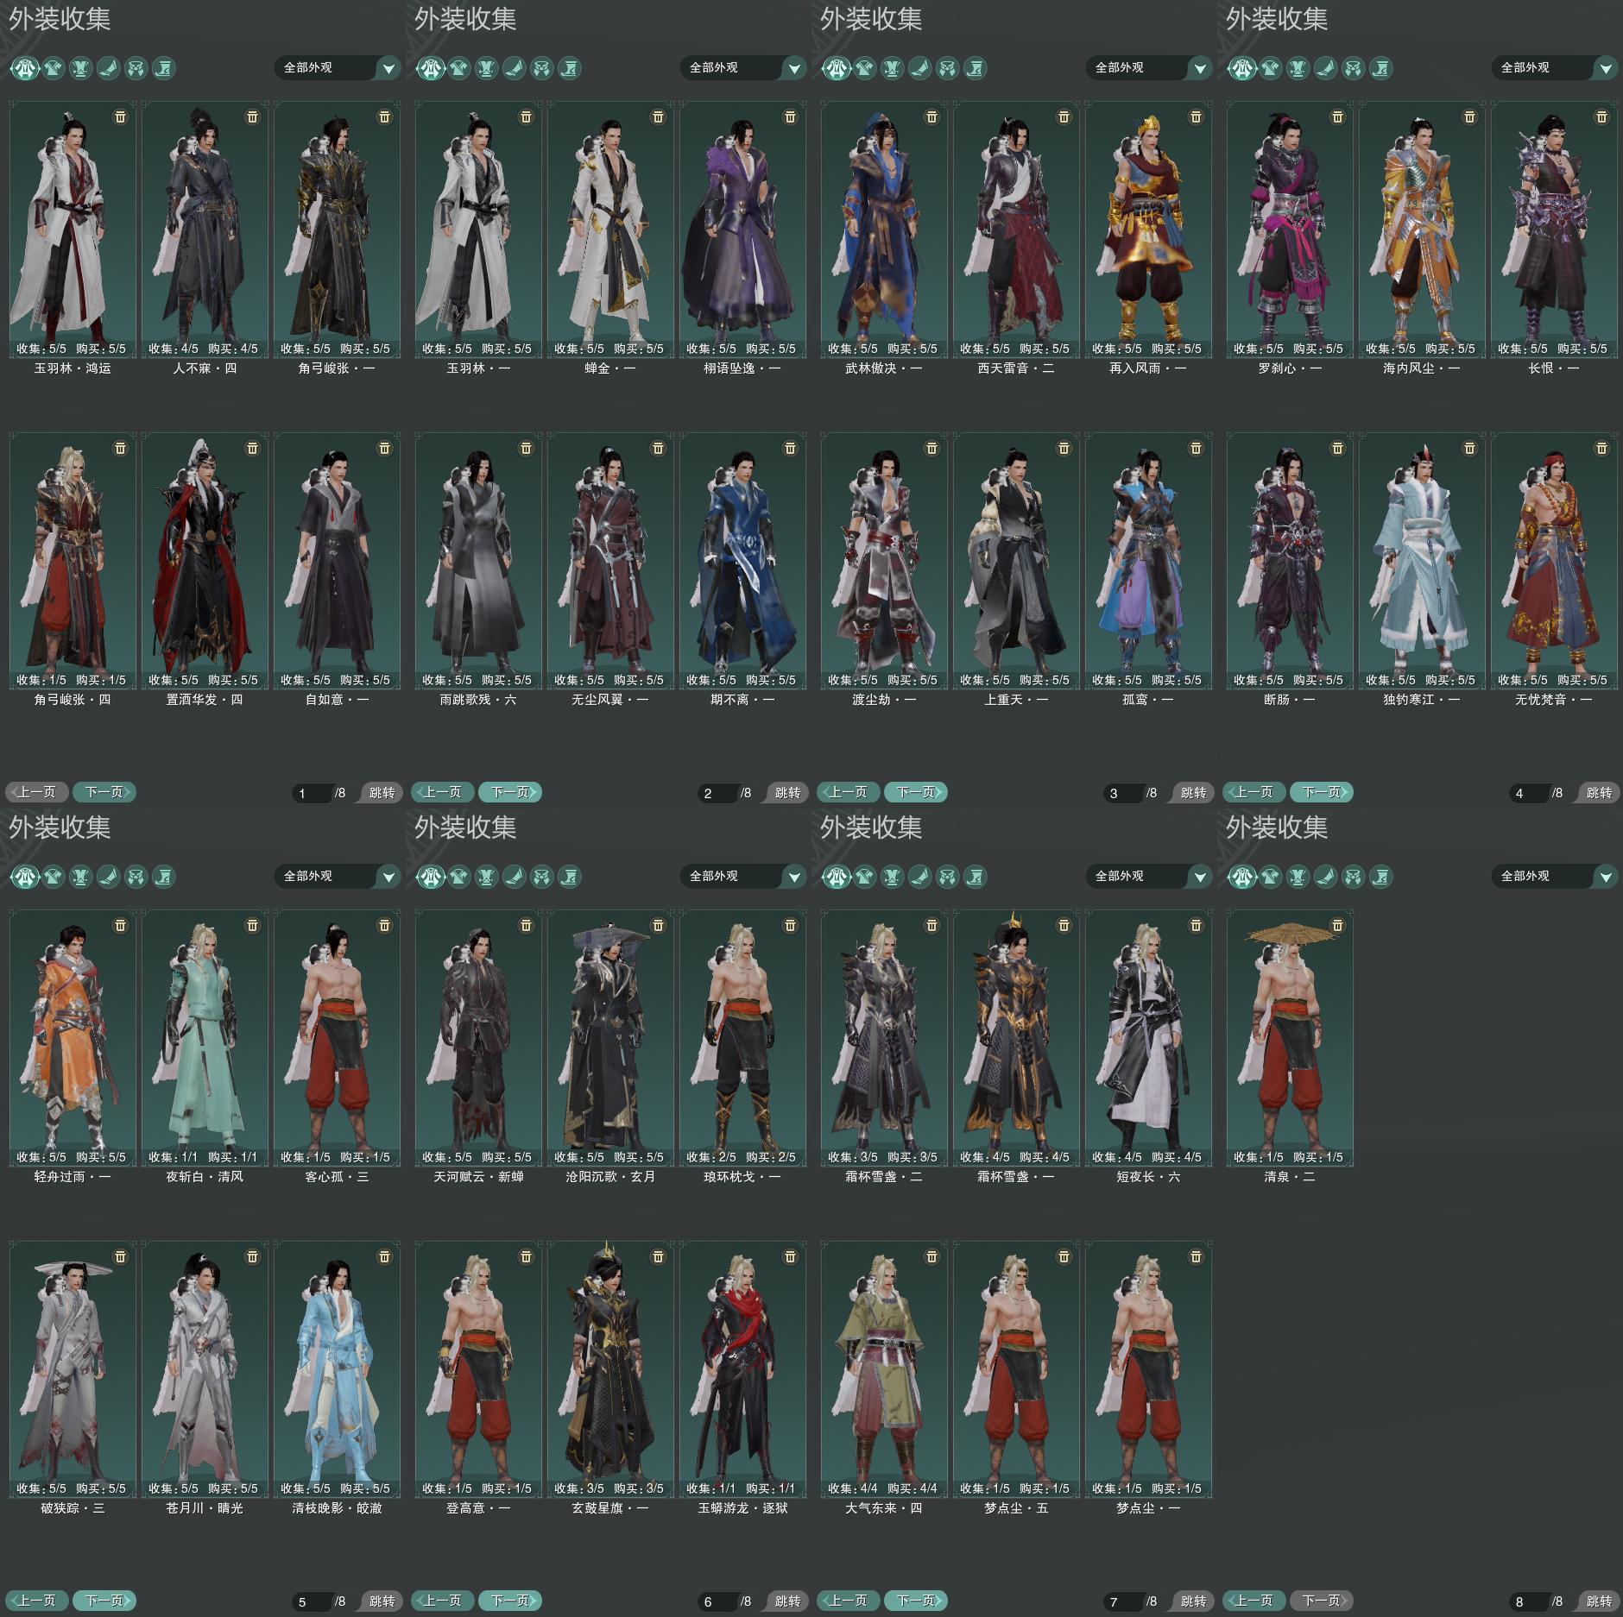1623x1617 pixels.
Task: Delete 无忧梵音·一 using its trash icon
Action: [1602, 448]
